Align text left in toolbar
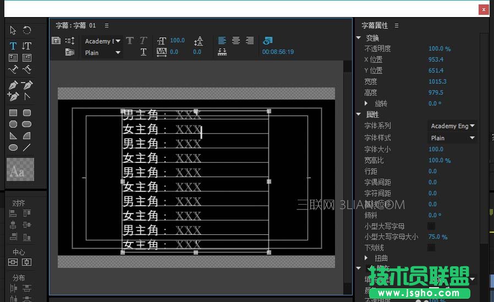Image resolution: width=494 pixels, height=302 pixels. point(222,41)
